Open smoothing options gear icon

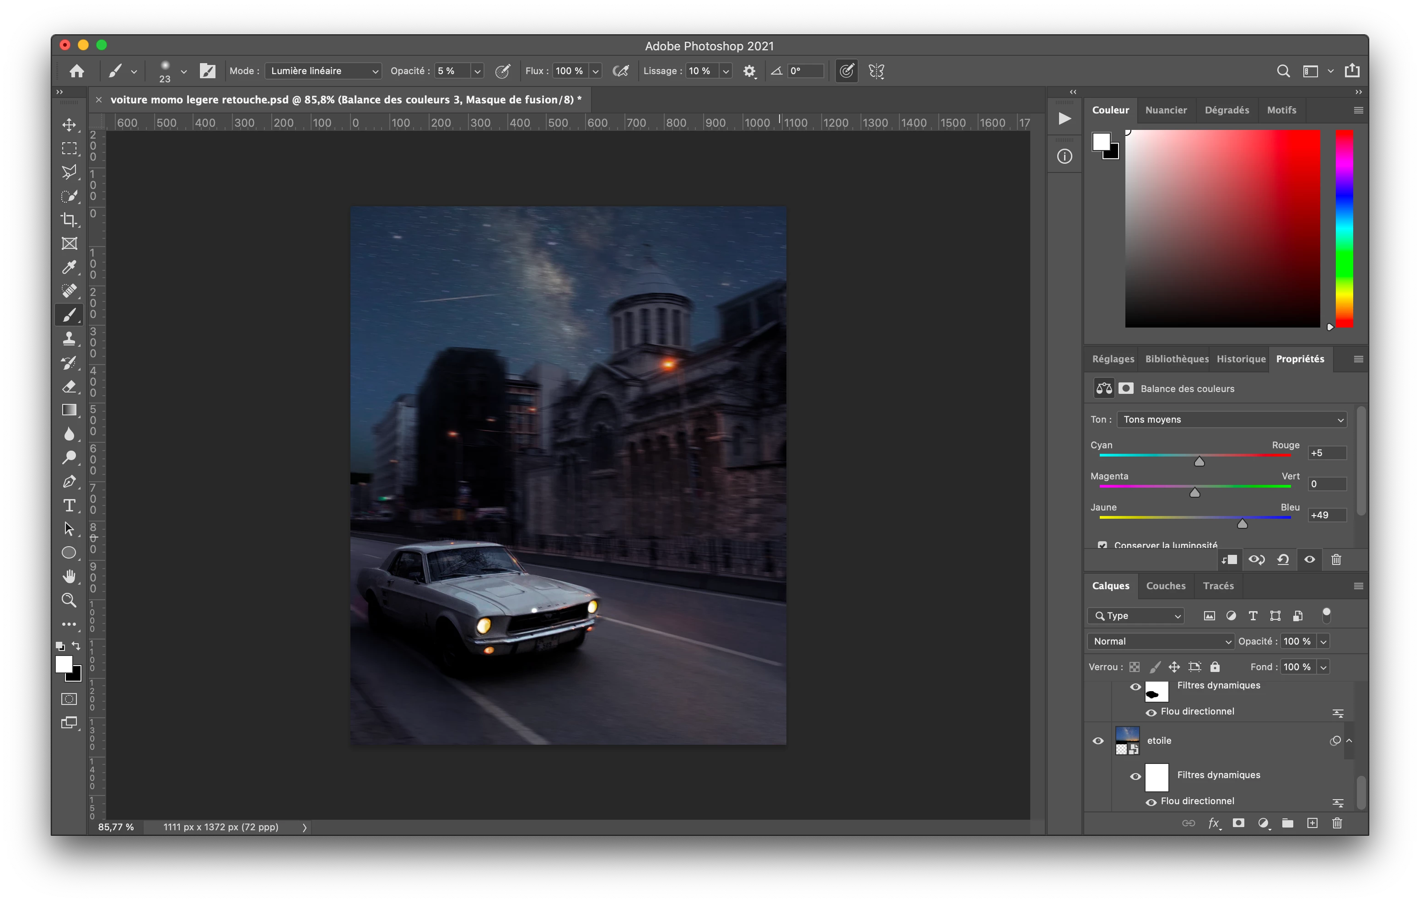click(749, 71)
